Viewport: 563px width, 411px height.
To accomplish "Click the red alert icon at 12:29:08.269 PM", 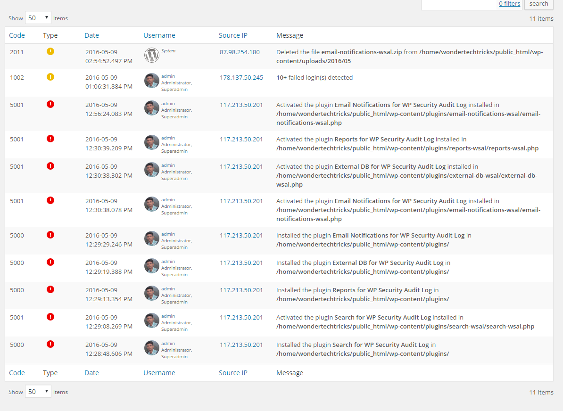I will pyautogui.click(x=50, y=317).
